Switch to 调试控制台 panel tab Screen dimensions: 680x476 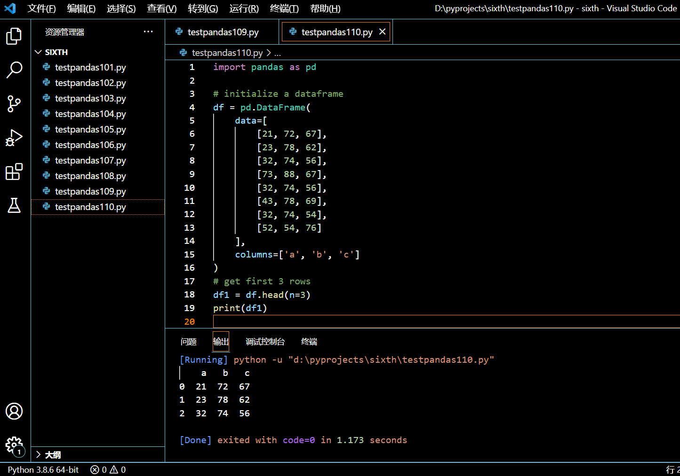265,342
